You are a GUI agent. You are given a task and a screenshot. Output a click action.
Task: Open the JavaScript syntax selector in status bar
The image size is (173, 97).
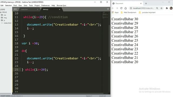102,96
